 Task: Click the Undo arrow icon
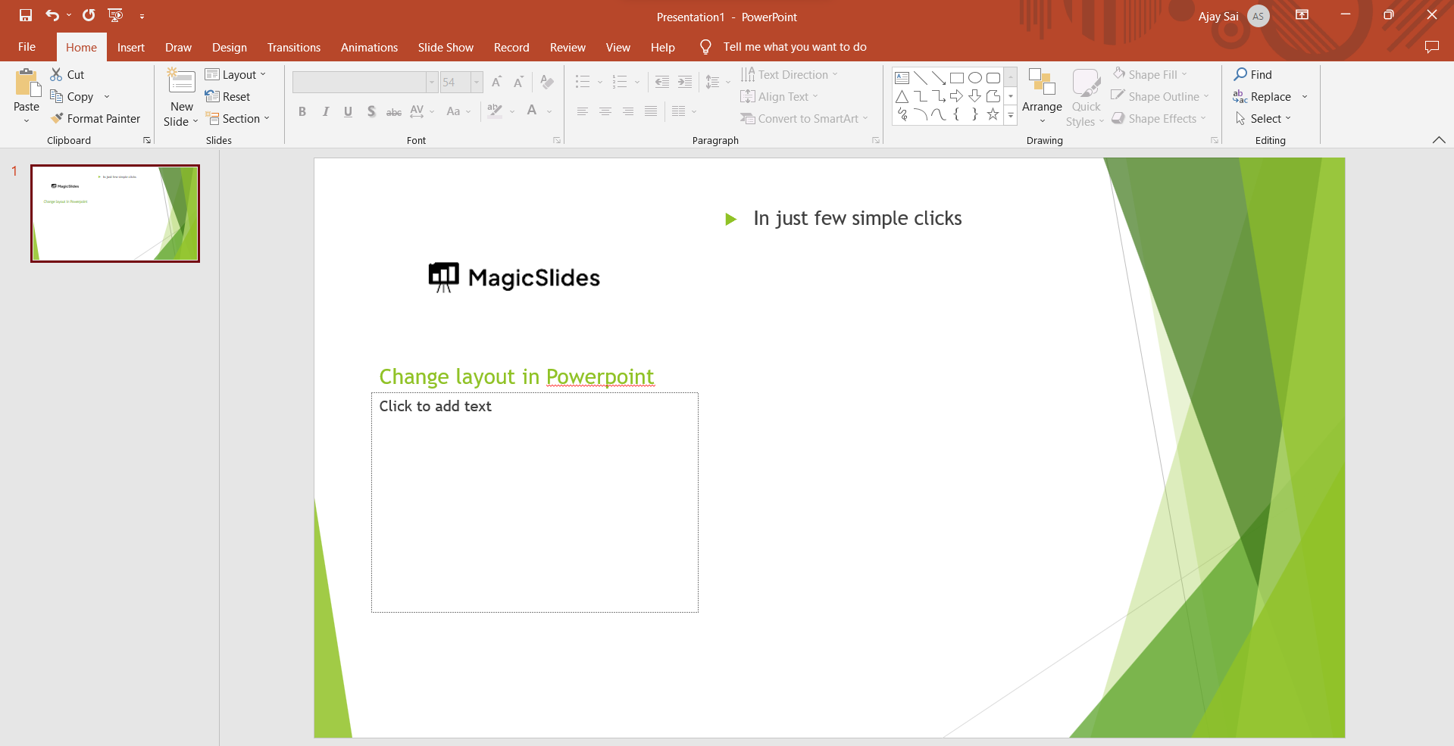pos(52,15)
